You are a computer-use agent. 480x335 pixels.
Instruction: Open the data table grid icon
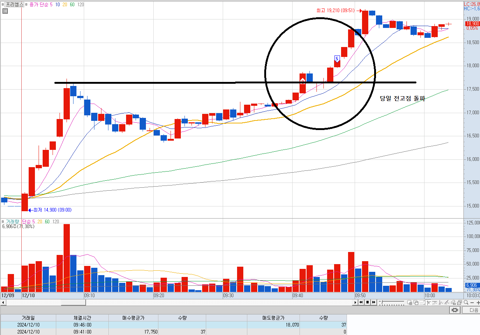coord(5,11)
